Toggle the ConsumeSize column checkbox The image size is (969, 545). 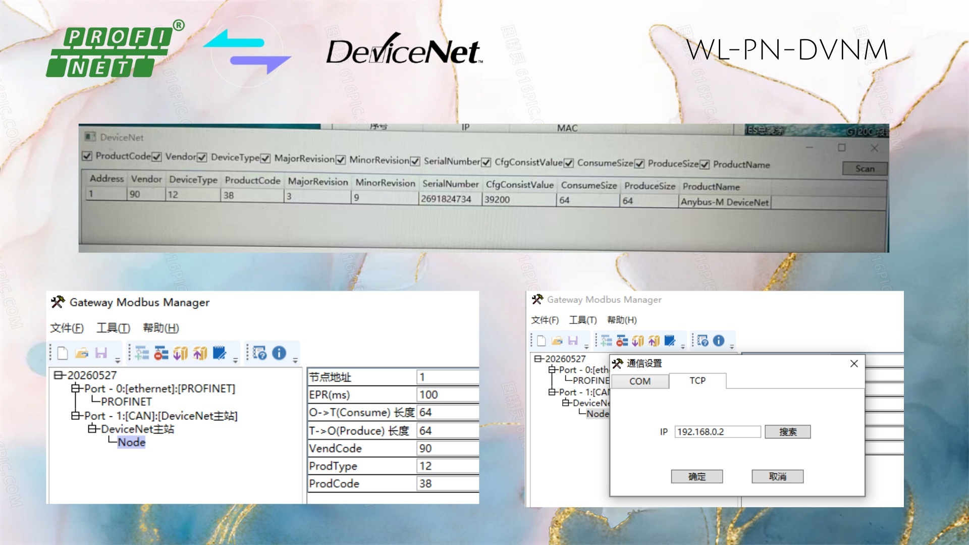(x=569, y=163)
